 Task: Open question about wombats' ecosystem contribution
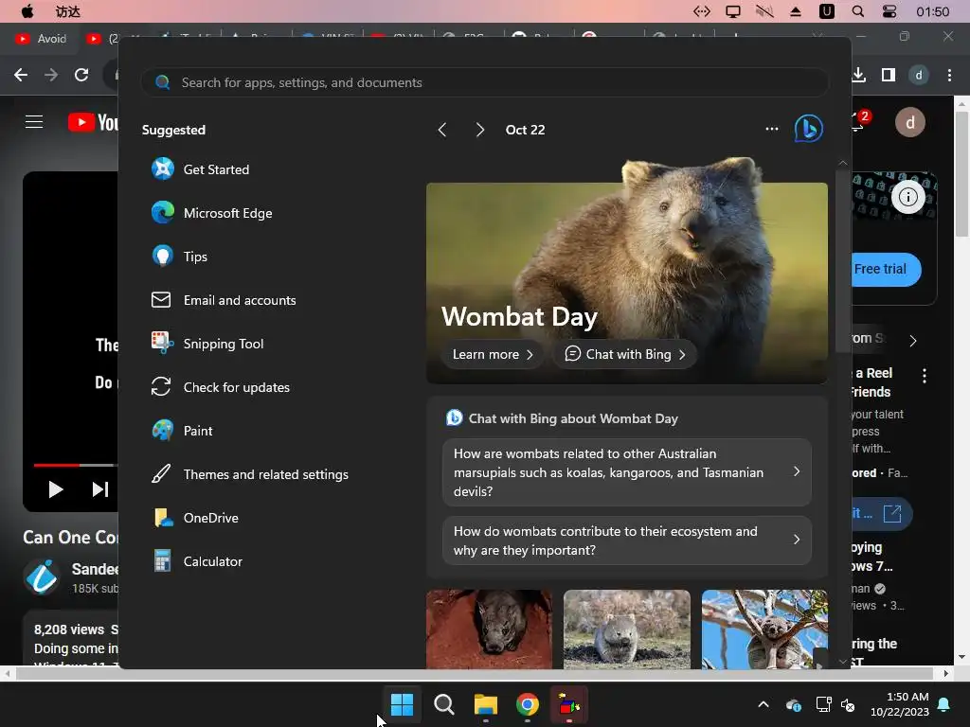627,541
